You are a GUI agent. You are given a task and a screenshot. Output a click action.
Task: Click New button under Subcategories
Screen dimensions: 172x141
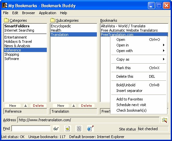pos(61,106)
